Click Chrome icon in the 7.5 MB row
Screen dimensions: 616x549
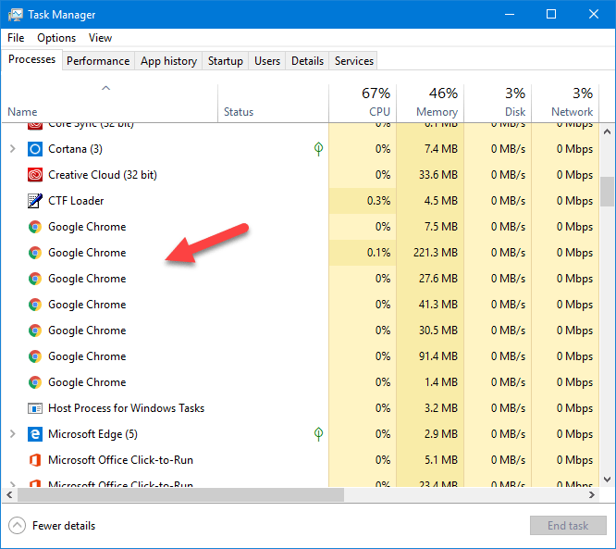(35, 227)
